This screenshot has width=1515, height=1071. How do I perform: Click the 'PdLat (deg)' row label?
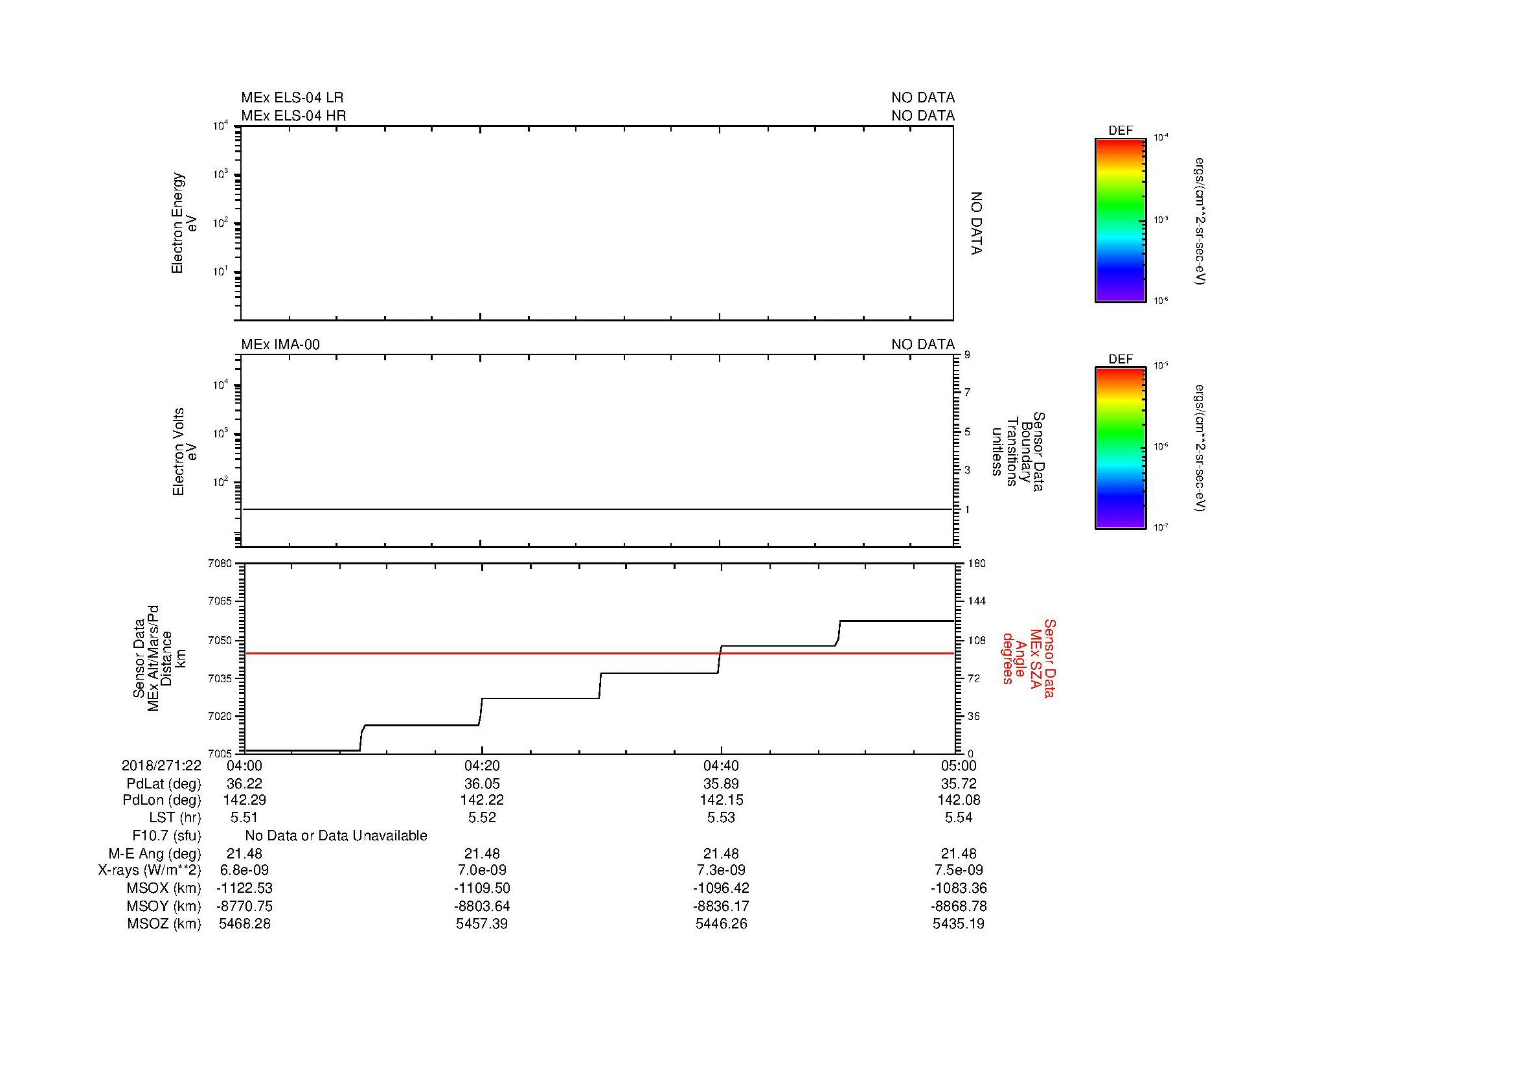(164, 784)
